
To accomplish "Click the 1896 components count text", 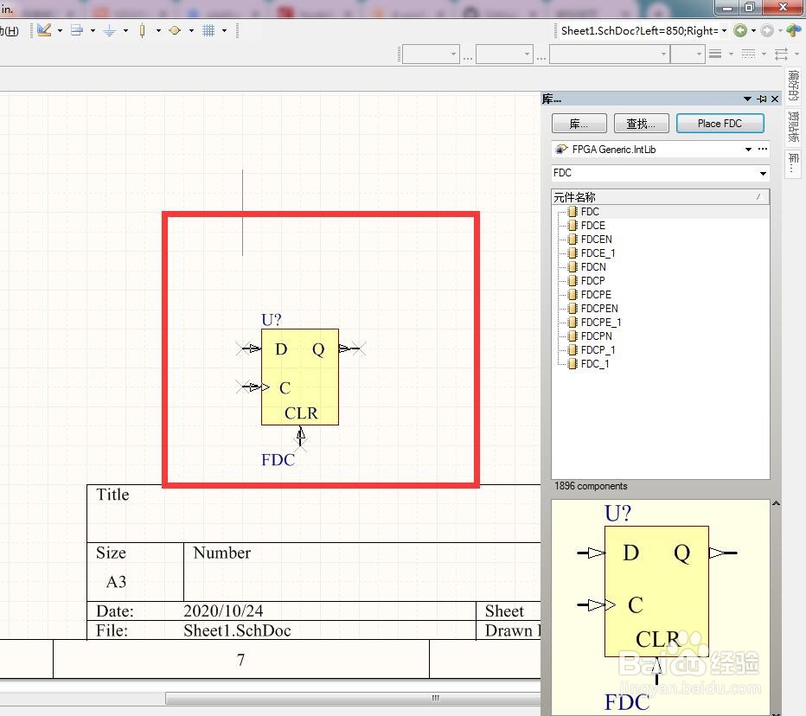I will (x=591, y=486).
